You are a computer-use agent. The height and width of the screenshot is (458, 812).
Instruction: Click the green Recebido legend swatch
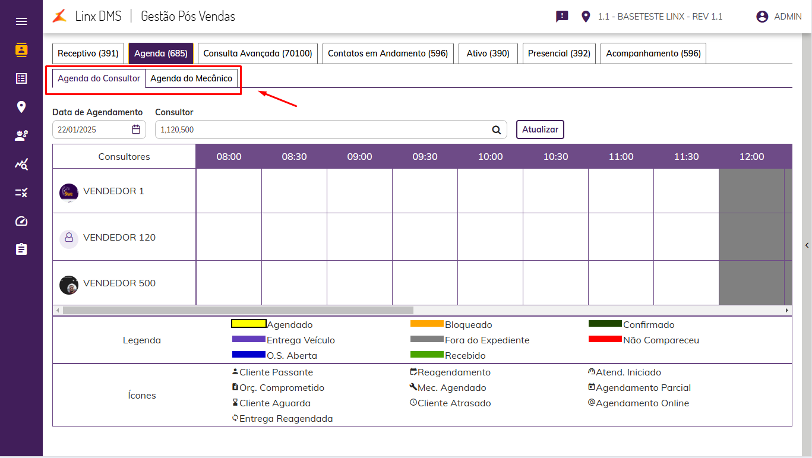point(427,355)
